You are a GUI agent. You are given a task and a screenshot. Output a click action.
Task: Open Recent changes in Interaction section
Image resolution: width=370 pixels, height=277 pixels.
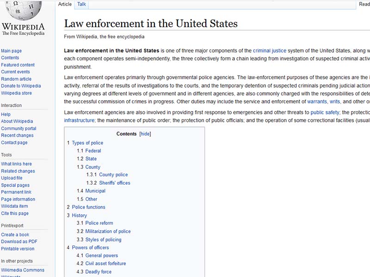pos(17,135)
